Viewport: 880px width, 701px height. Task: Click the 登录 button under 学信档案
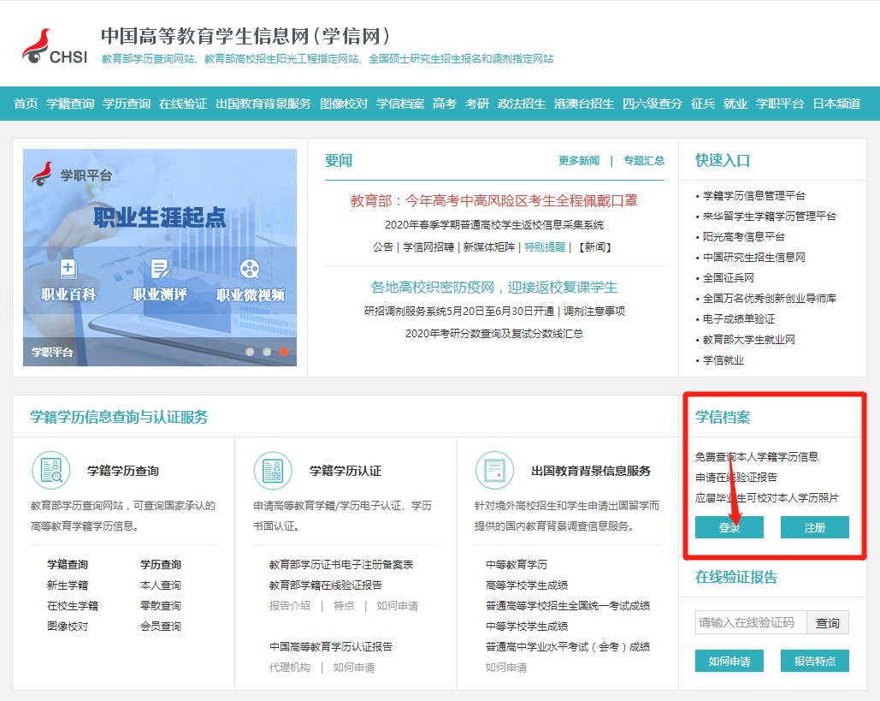pyautogui.click(x=729, y=527)
